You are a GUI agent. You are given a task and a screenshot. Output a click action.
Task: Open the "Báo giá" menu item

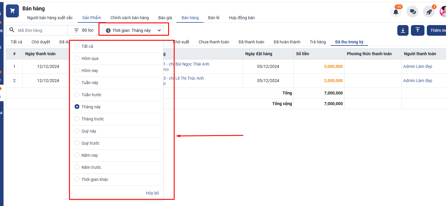165,18
